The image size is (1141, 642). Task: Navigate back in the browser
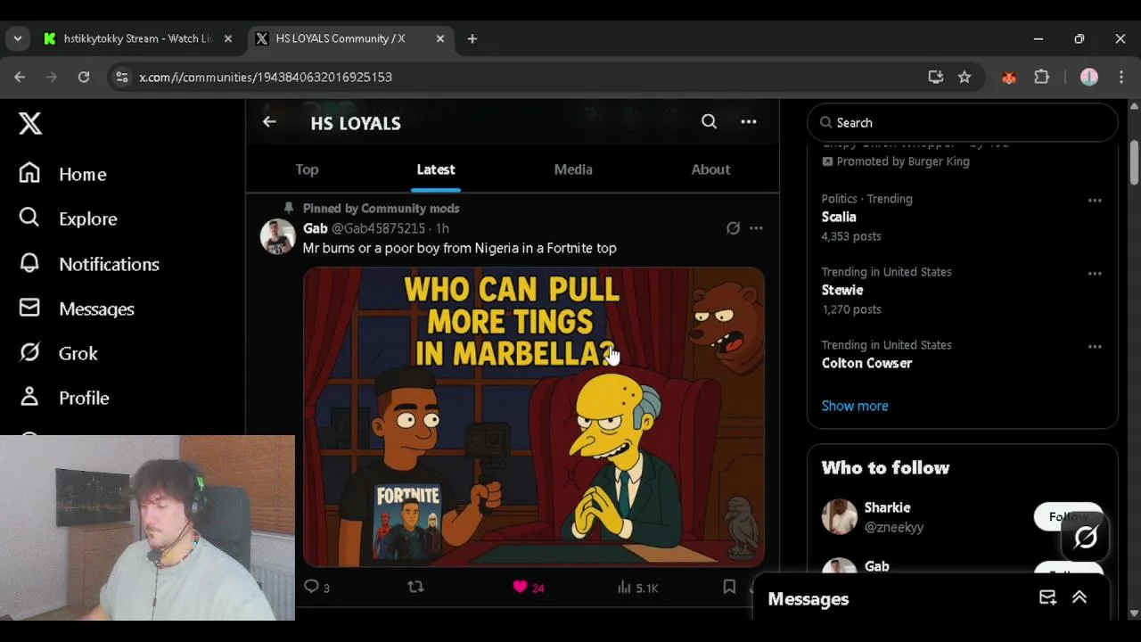[x=20, y=77]
